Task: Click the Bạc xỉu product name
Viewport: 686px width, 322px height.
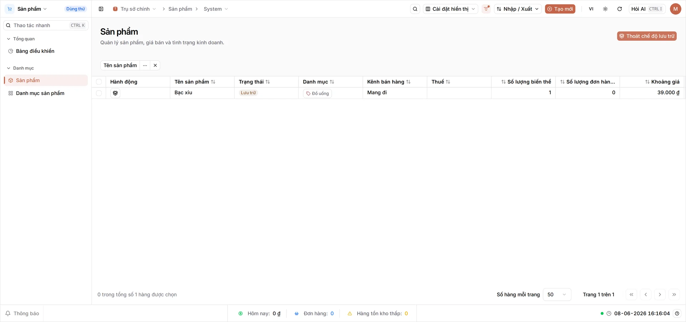Action: coord(183,92)
